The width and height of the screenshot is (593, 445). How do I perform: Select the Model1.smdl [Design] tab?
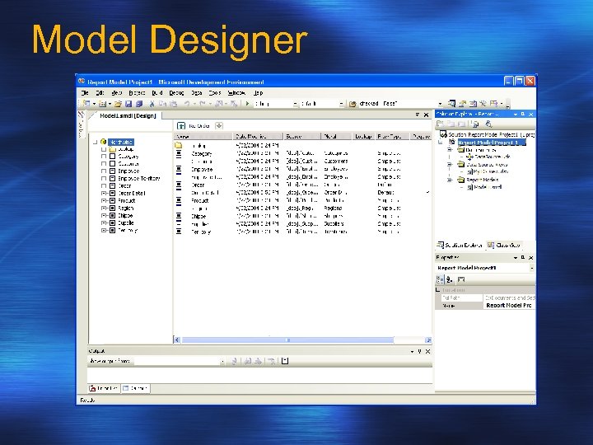[x=128, y=116]
